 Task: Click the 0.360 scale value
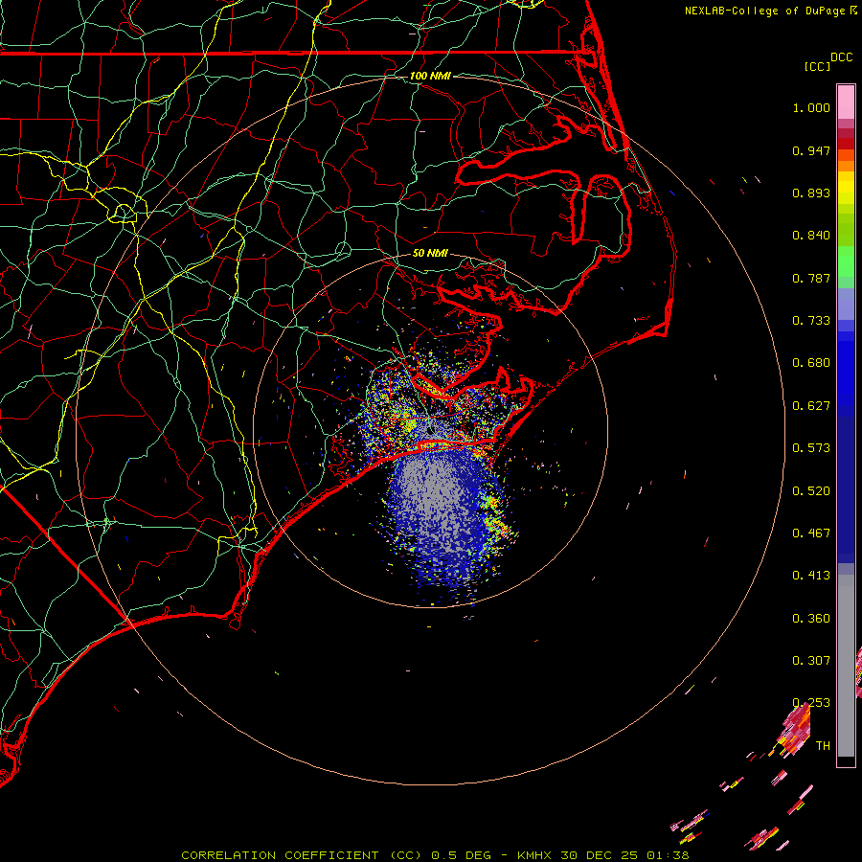click(811, 619)
